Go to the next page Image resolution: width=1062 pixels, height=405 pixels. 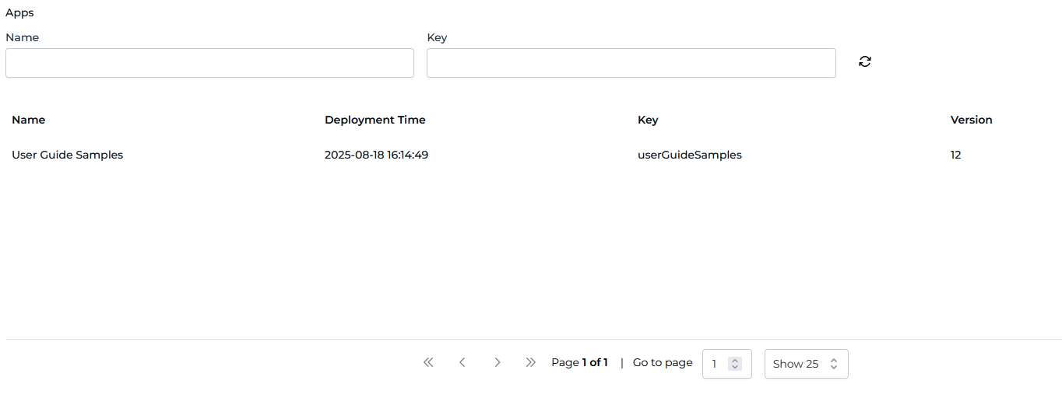(497, 362)
